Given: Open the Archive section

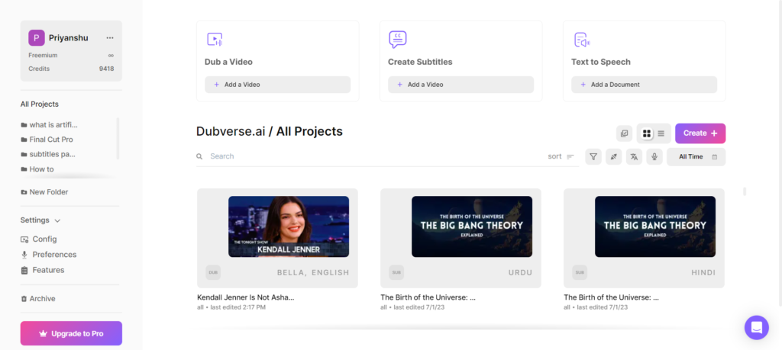Looking at the screenshot, I should point(38,299).
